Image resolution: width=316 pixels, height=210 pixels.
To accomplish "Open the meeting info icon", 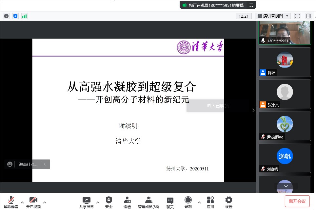I will (6, 16).
